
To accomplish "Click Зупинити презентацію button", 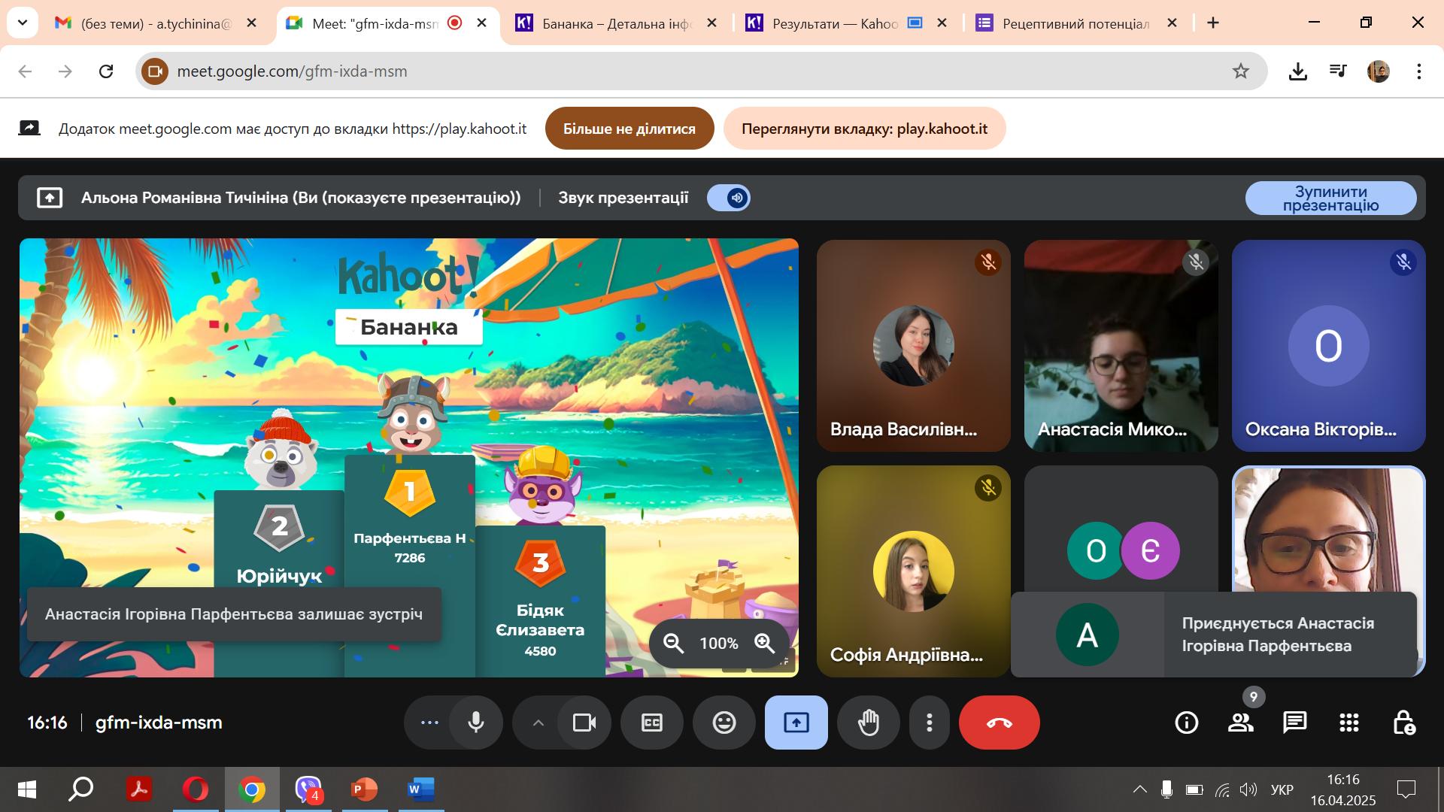I will (x=1330, y=198).
